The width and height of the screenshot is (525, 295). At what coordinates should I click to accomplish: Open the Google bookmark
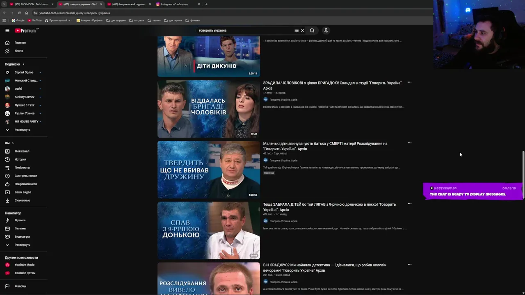point(18,20)
